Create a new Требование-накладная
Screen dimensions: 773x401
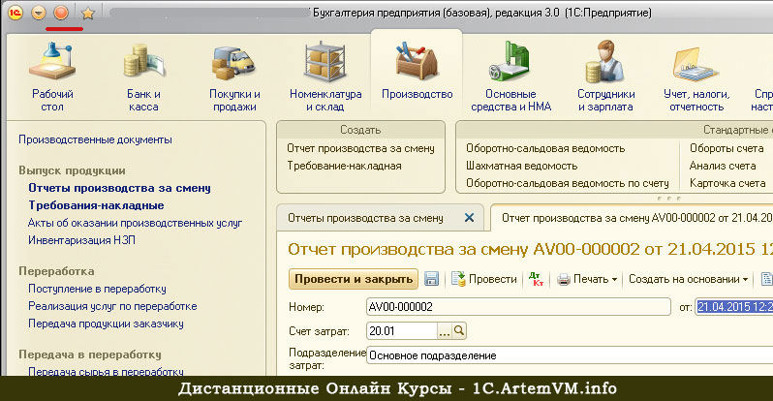point(344,166)
